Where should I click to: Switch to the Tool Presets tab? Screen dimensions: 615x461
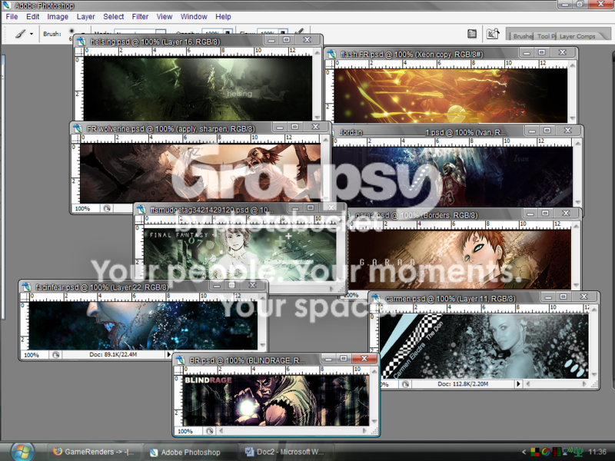(546, 36)
